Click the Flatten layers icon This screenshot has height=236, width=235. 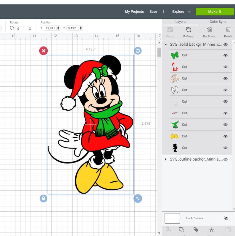point(211,230)
